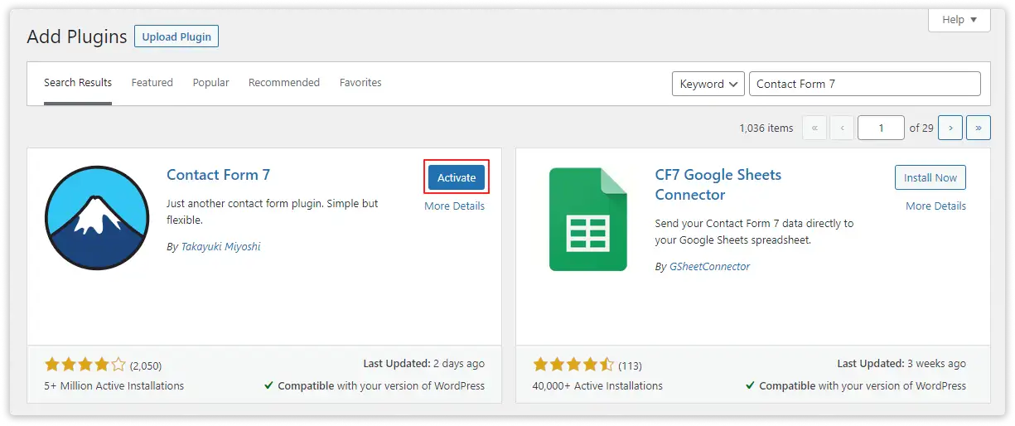Click the green Google Sheets plugin icon
The height and width of the screenshot is (426, 1015).
pyautogui.click(x=587, y=219)
